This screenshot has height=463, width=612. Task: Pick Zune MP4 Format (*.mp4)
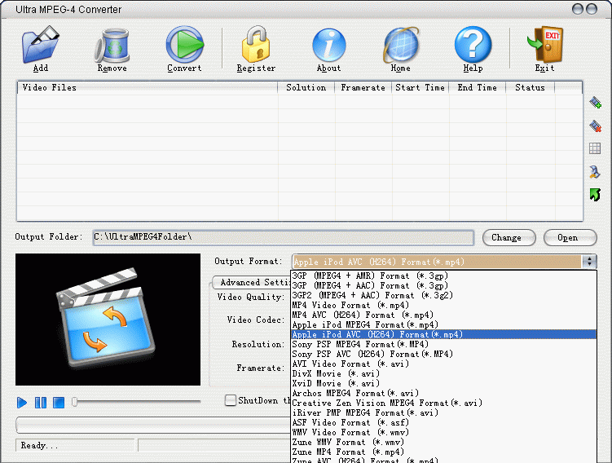pos(444,452)
